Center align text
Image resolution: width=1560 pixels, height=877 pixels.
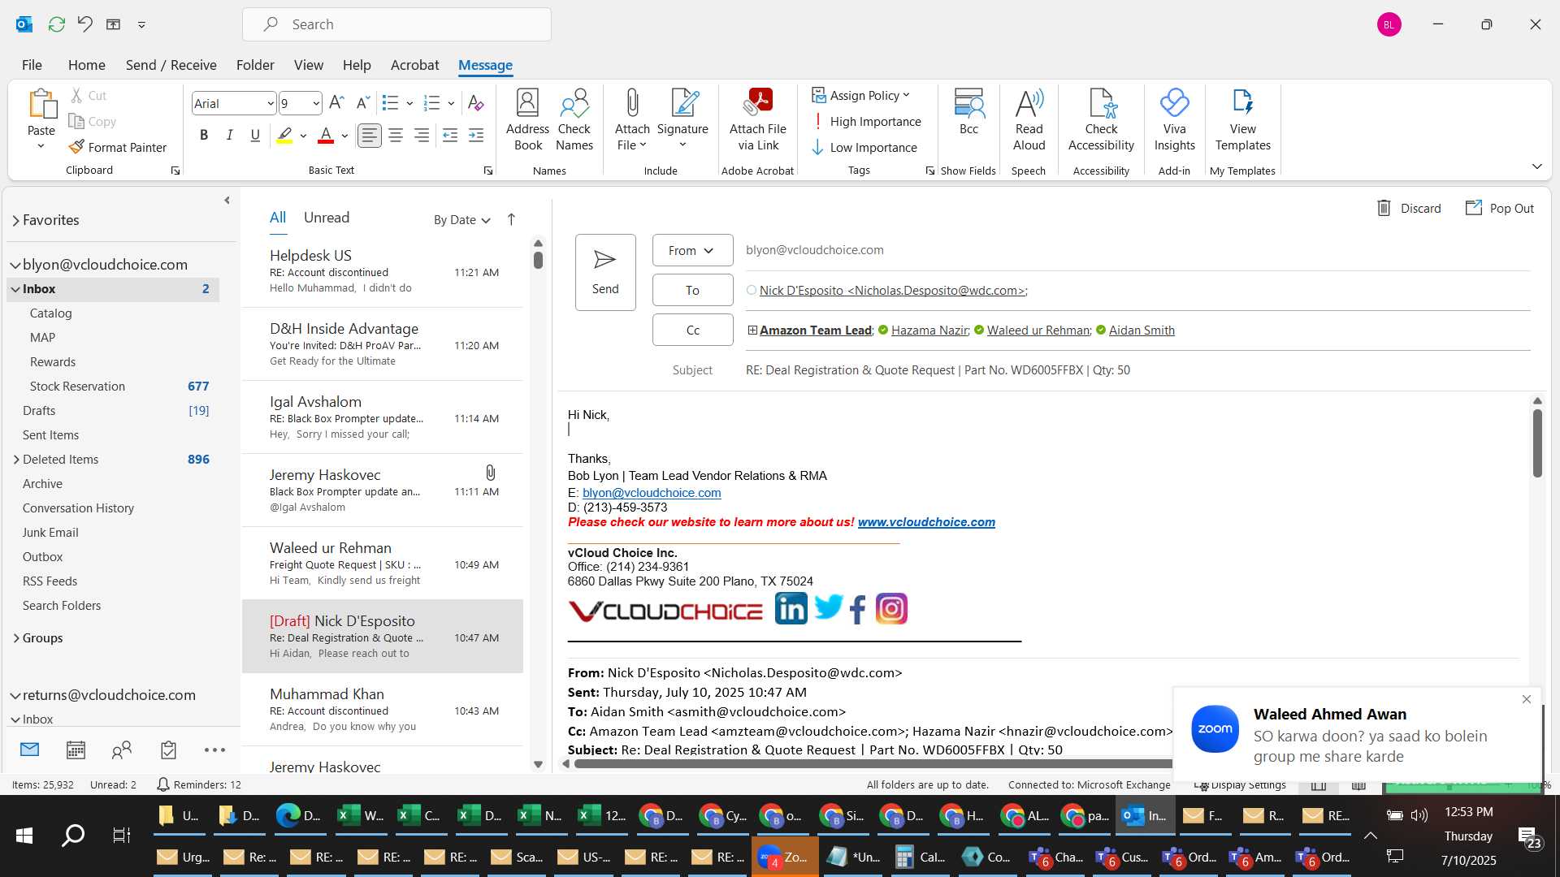pos(396,136)
